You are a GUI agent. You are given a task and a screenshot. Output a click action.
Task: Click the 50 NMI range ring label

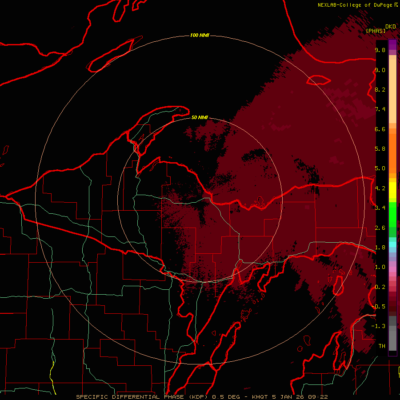(x=200, y=117)
